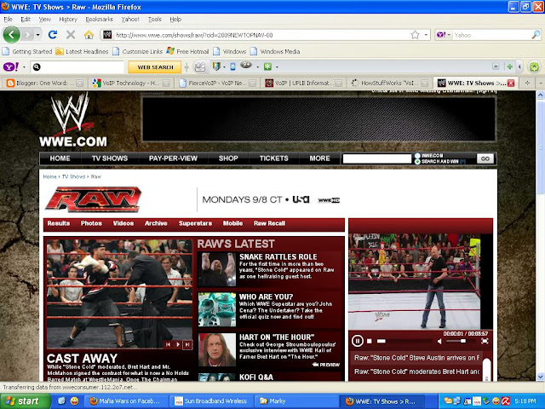The width and height of the screenshot is (545, 409).
Task: Open the Latest Headlines RSS bookmark
Action: (82, 51)
